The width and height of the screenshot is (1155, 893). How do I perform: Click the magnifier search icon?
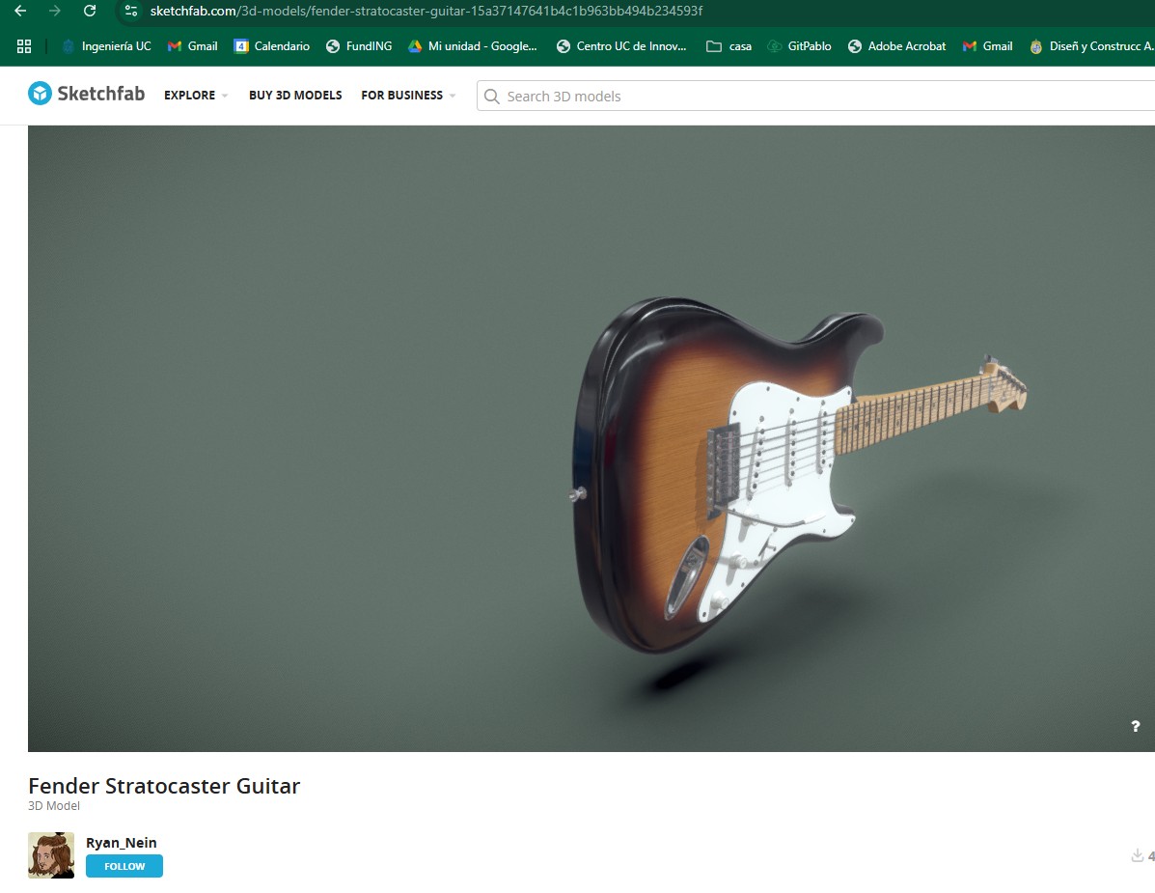[x=492, y=97]
